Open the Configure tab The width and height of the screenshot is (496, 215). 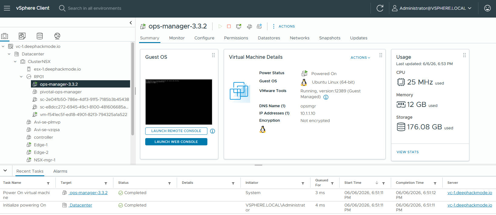[204, 38]
